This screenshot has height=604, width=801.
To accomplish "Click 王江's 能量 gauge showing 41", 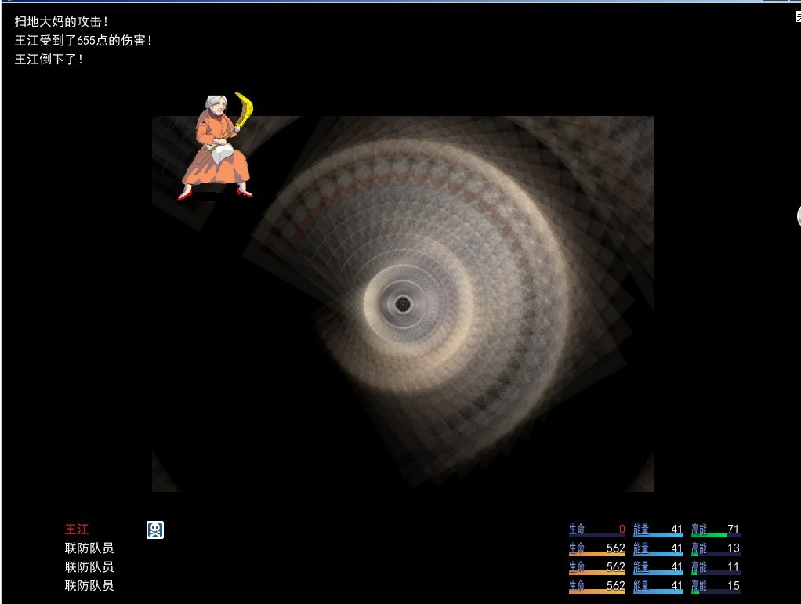I will (658, 530).
